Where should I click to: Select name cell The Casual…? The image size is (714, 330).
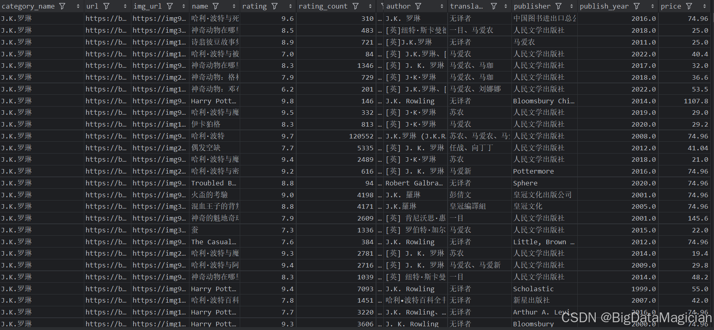214,242
